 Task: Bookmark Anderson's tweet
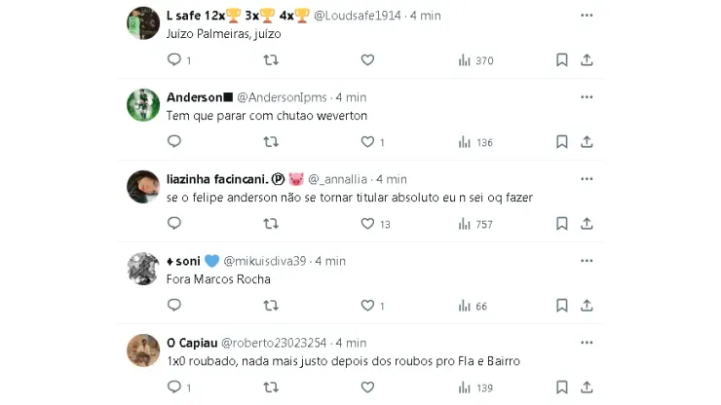point(562,142)
